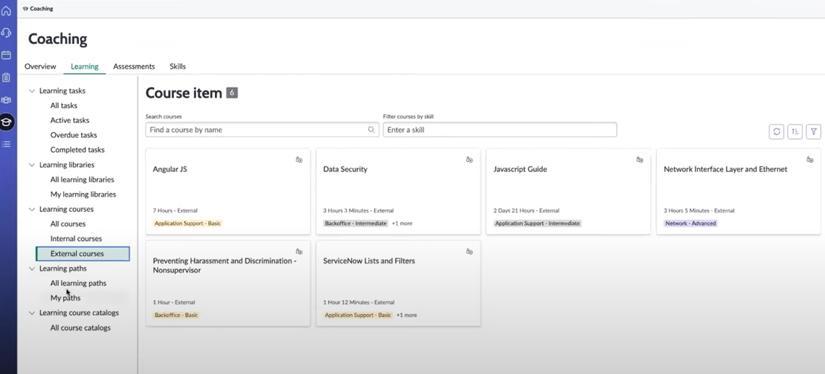Focus the Find a course by name field
Image resolution: width=825 pixels, height=374 pixels.
[x=262, y=130]
